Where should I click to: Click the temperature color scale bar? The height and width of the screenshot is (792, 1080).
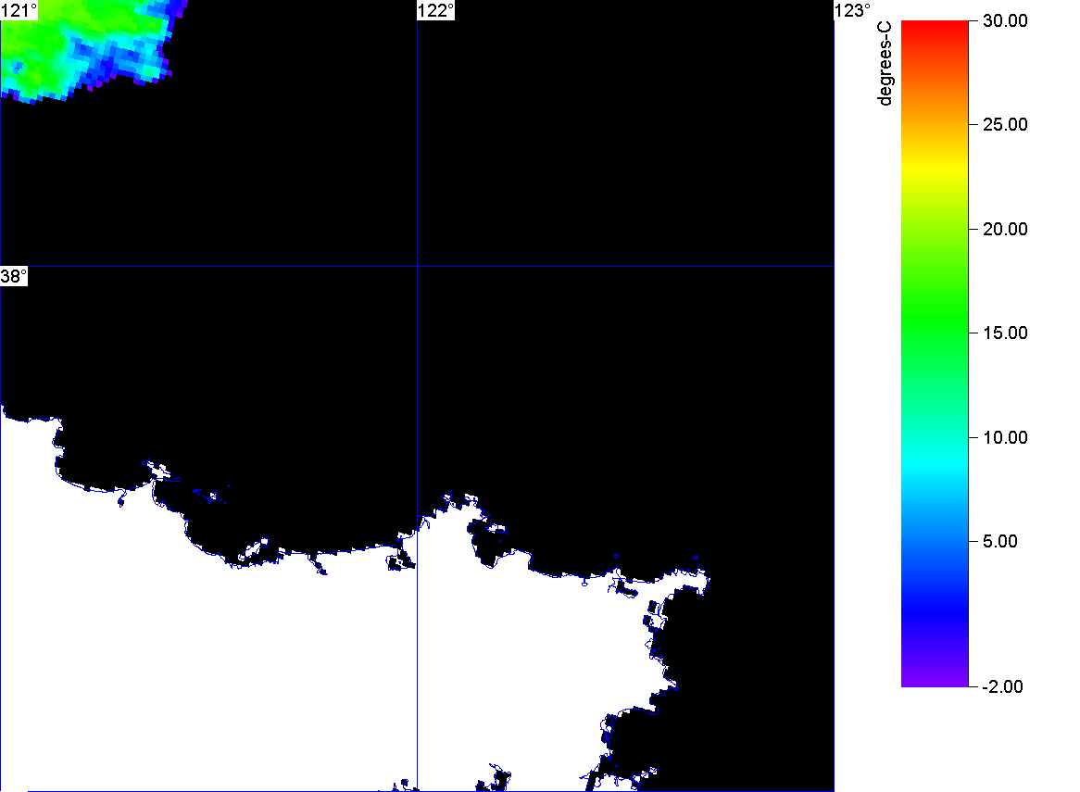(x=935, y=354)
